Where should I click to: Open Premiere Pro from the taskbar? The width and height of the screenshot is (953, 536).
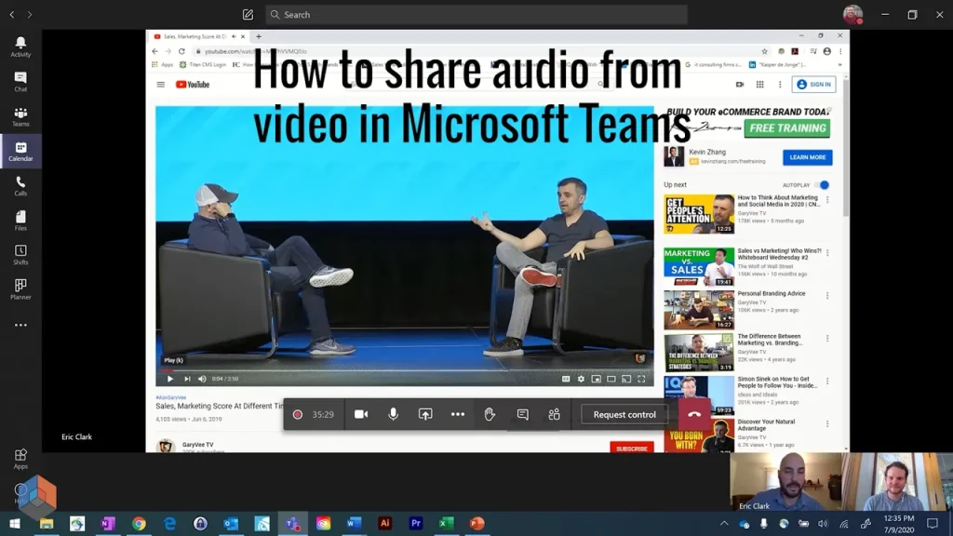pos(416,523)
